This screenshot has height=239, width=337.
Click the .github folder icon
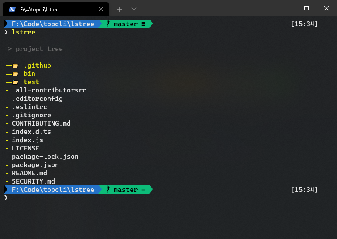point(15,65)
